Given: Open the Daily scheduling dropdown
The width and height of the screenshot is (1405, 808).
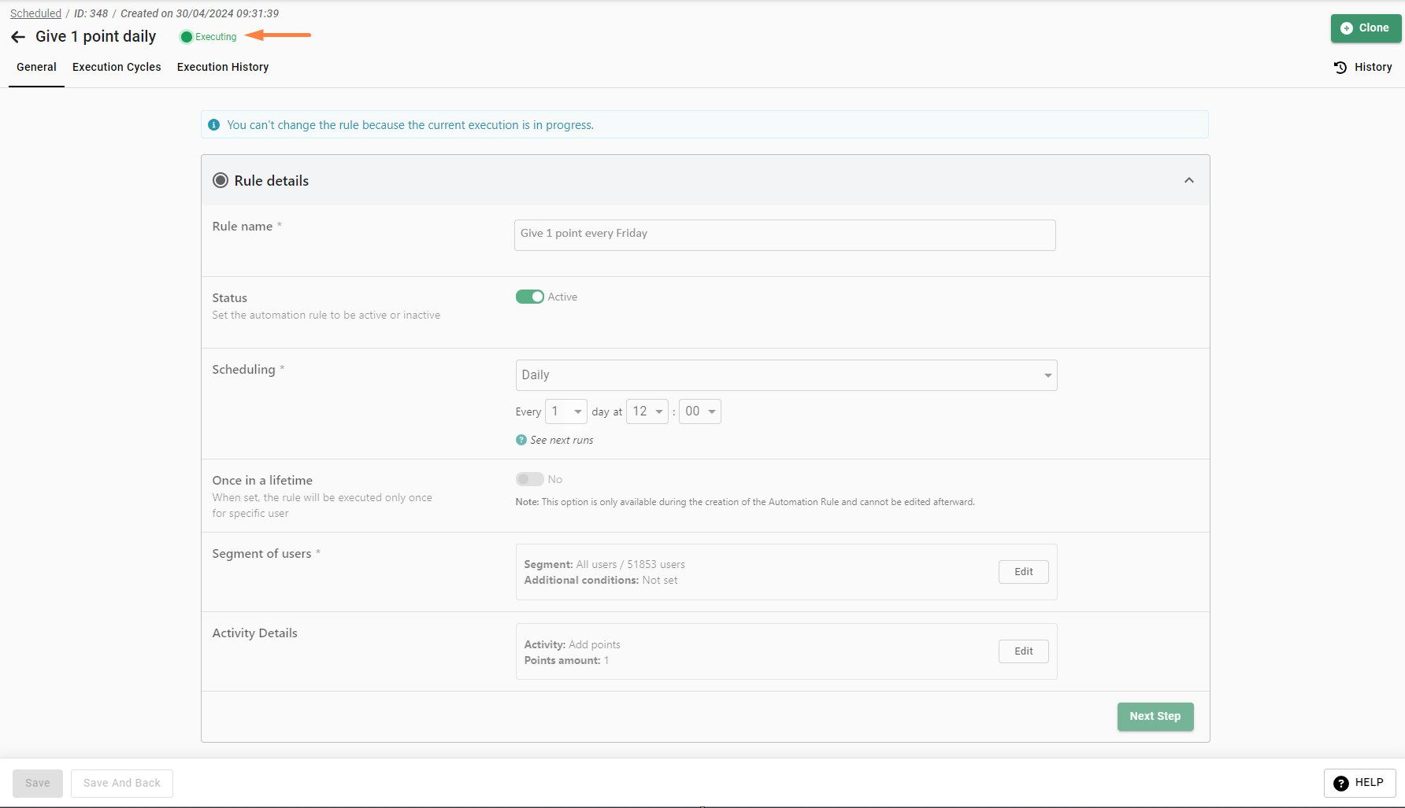Looking at the screenshot, I should [x=785, y=375].
